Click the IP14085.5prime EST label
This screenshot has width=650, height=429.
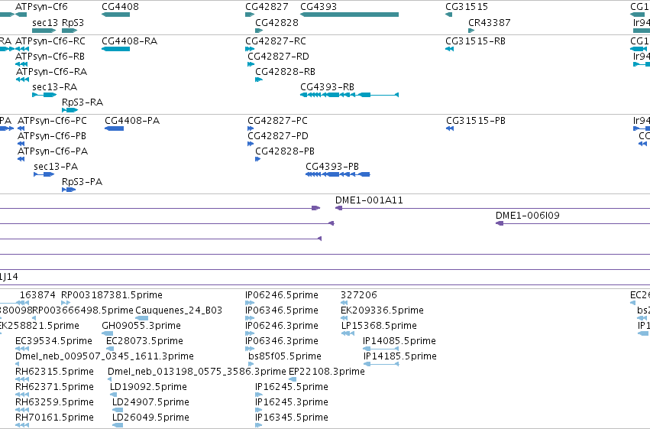pos(399,341)
